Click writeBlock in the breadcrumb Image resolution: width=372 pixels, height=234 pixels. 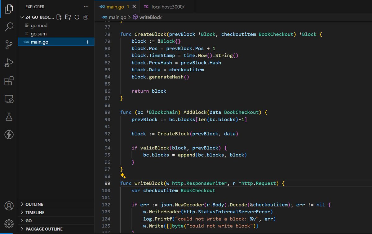coord(150,17)
